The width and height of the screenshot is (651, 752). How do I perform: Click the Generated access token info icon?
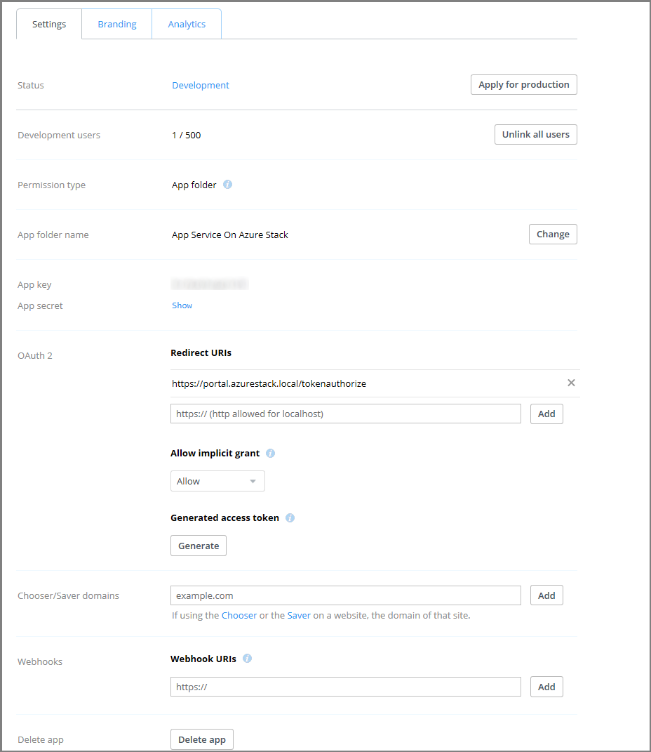pos(289,517)
